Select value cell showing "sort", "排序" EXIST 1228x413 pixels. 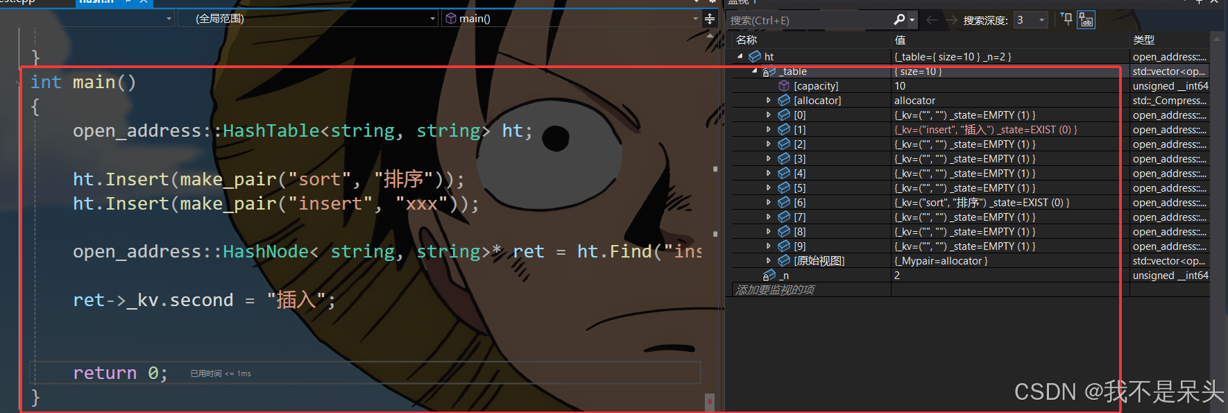1010,203
